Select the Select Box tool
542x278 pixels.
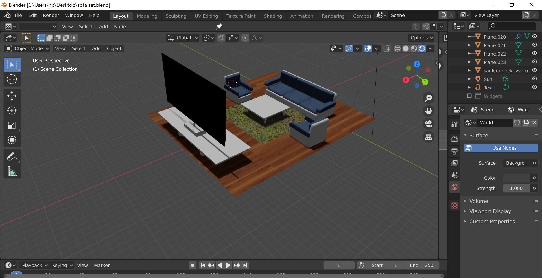(12, 65)
